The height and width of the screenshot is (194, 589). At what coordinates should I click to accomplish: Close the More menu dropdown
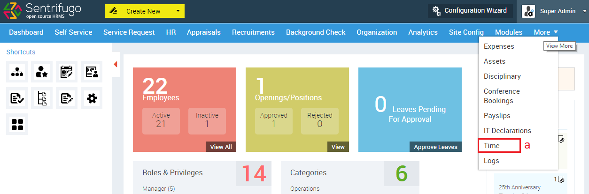(546, 32)
